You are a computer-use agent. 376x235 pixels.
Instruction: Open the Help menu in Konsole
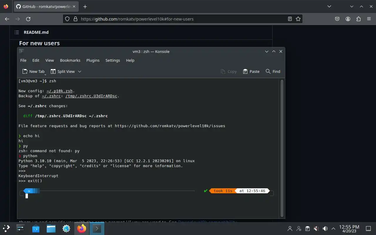coord(130,60)
